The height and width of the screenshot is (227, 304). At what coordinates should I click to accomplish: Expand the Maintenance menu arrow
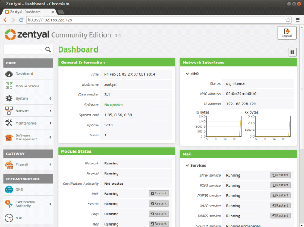(50, 123)
